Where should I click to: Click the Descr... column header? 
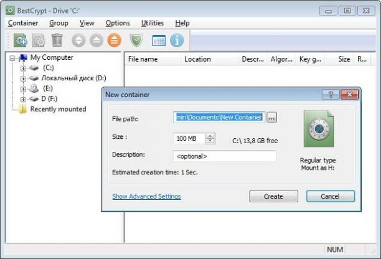pyautogui.click(x=253, y=59)
